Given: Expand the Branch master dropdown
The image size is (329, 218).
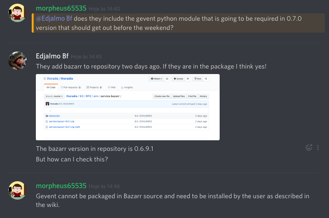Looking at the screenshot, I should [x=54, y=96].
